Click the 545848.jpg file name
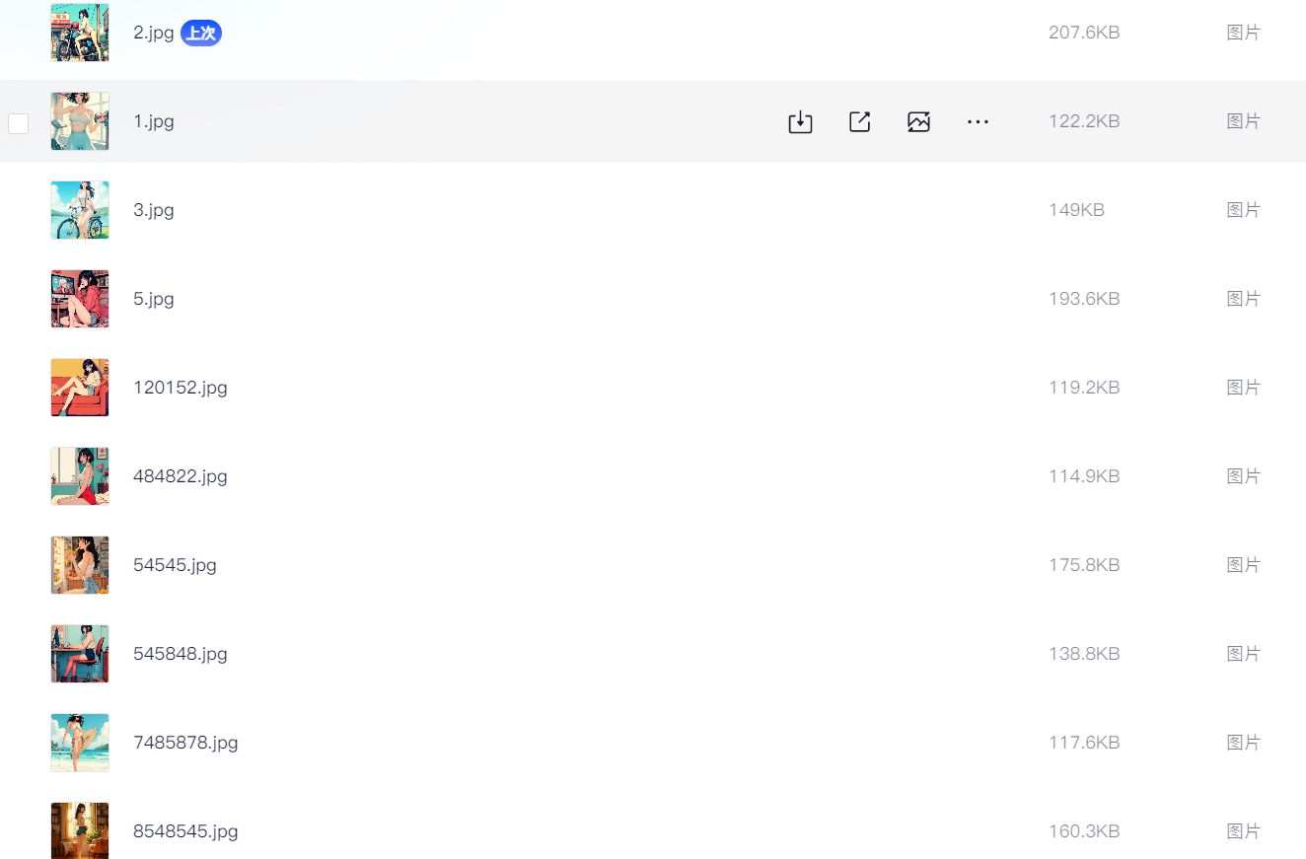The height and width of the screenshot is (859, 1306). coord(181,654)
